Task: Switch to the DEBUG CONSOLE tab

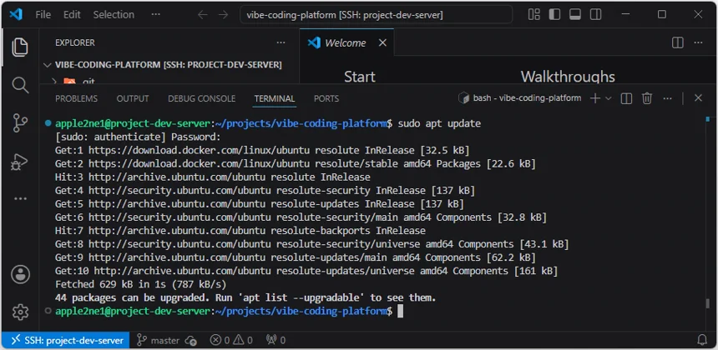Action: 201,98
